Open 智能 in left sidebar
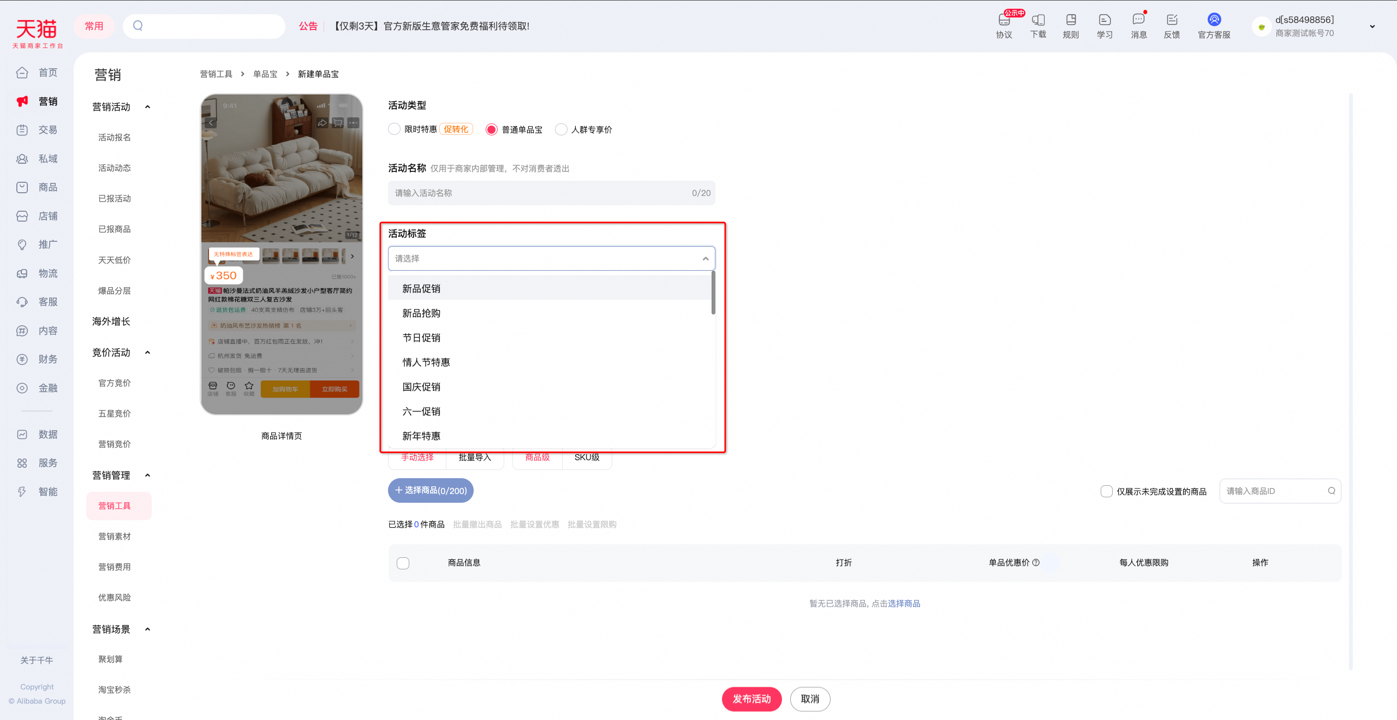The width and height of the screenshot is (1397, 720). 37,492
